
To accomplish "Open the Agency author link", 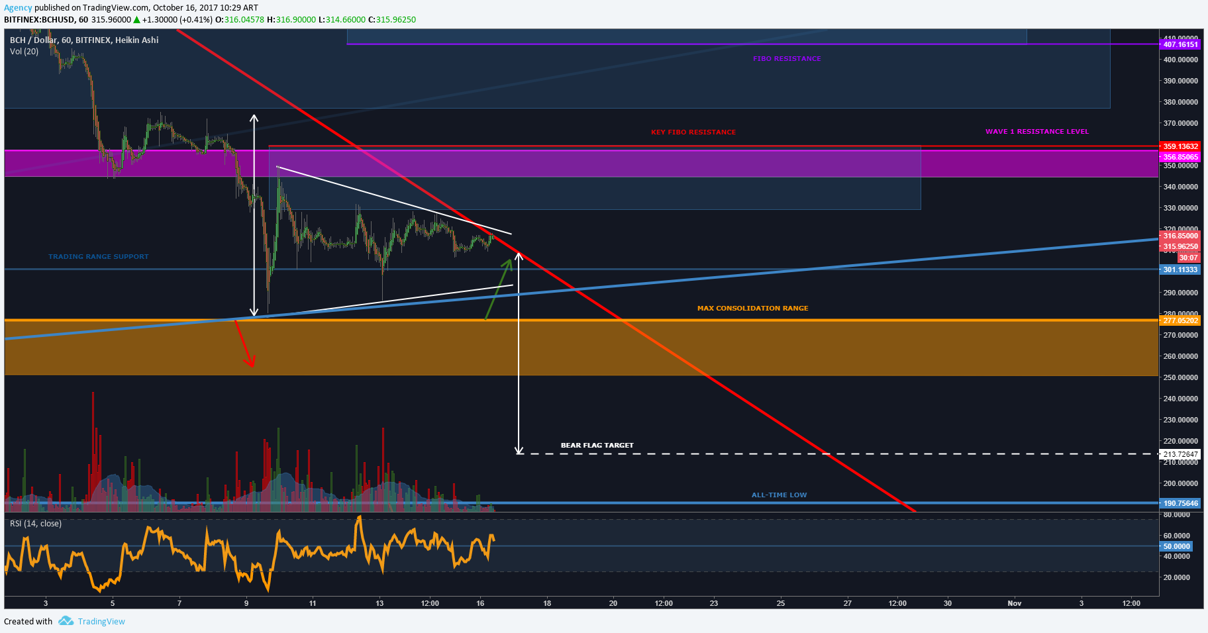I will [x=18, y=8].
